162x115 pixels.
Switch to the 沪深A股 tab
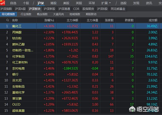pos(20,9)
